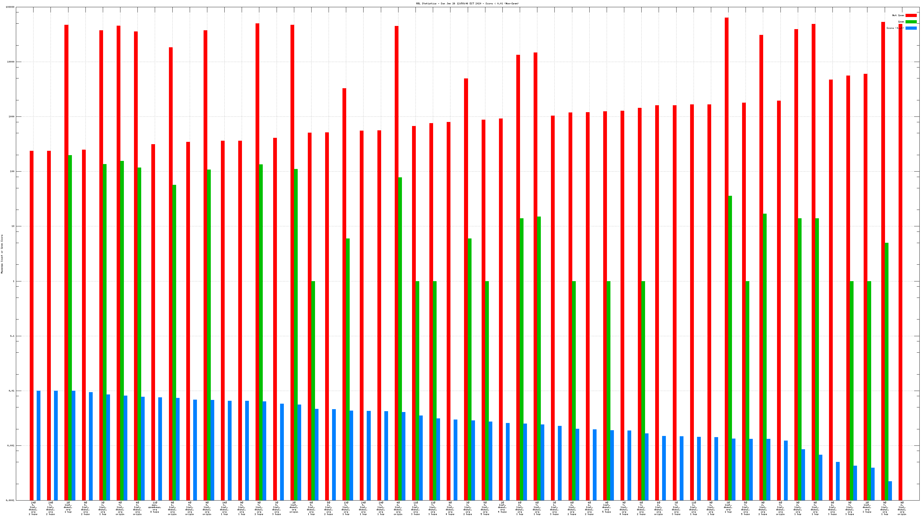The width and height of the screenshot is (924, 519).
Task: Click the first x-axis label '20@ 0.list.dnswl.org 2 hops'
Action: (33, 508)
